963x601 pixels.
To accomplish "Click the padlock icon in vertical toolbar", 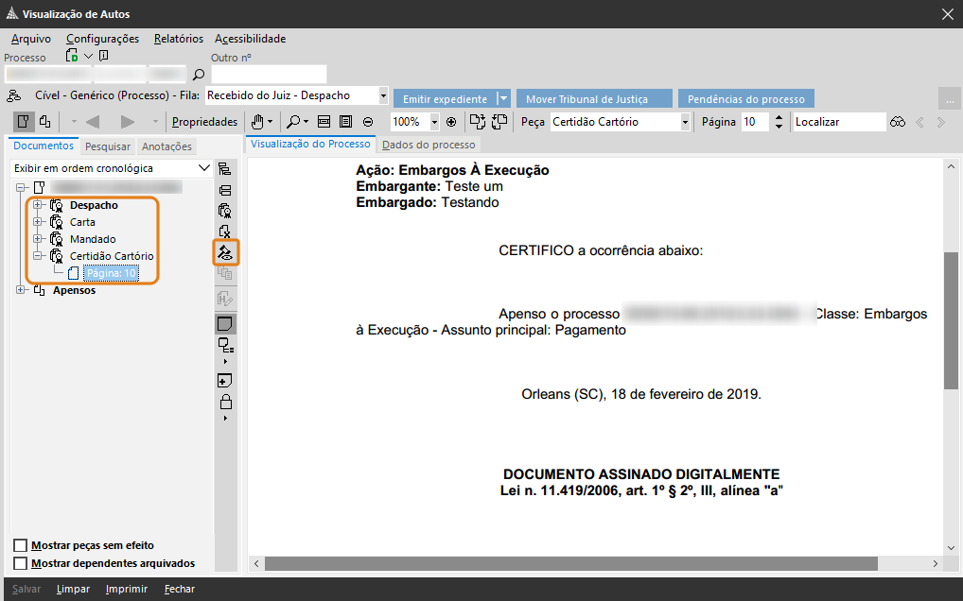I will click(225, 402).
